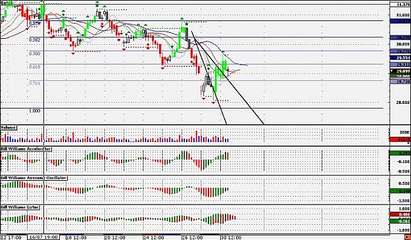This screenshot has width=411, height=240.
Task: Click the 0.382 Fibonacci level label
Action: tap(35, 40)
